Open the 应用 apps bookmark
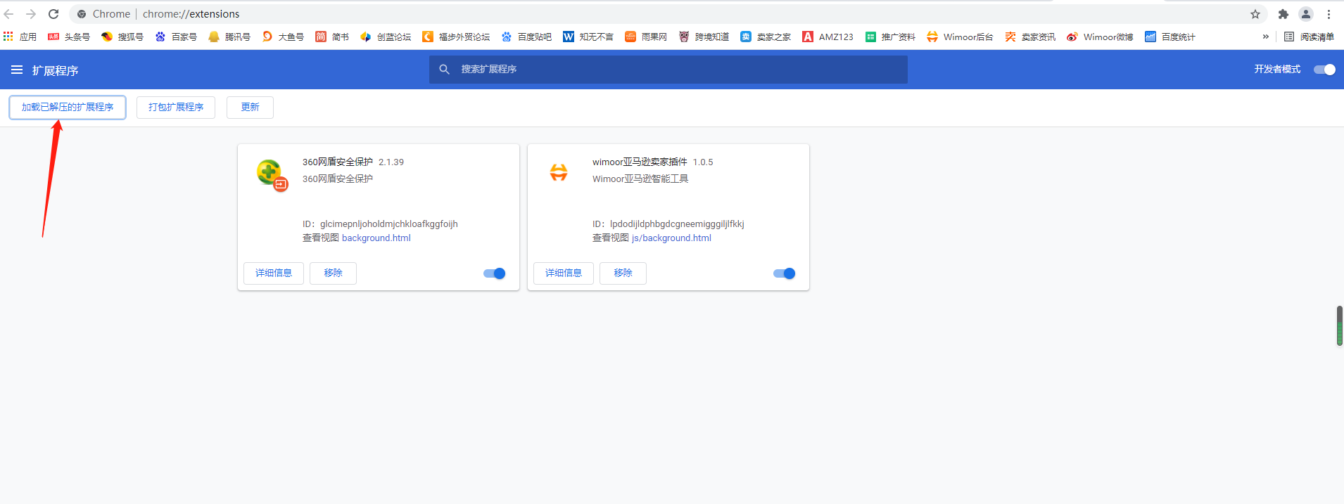Viewport: 1344px width, 504px height. coord(20,37)
